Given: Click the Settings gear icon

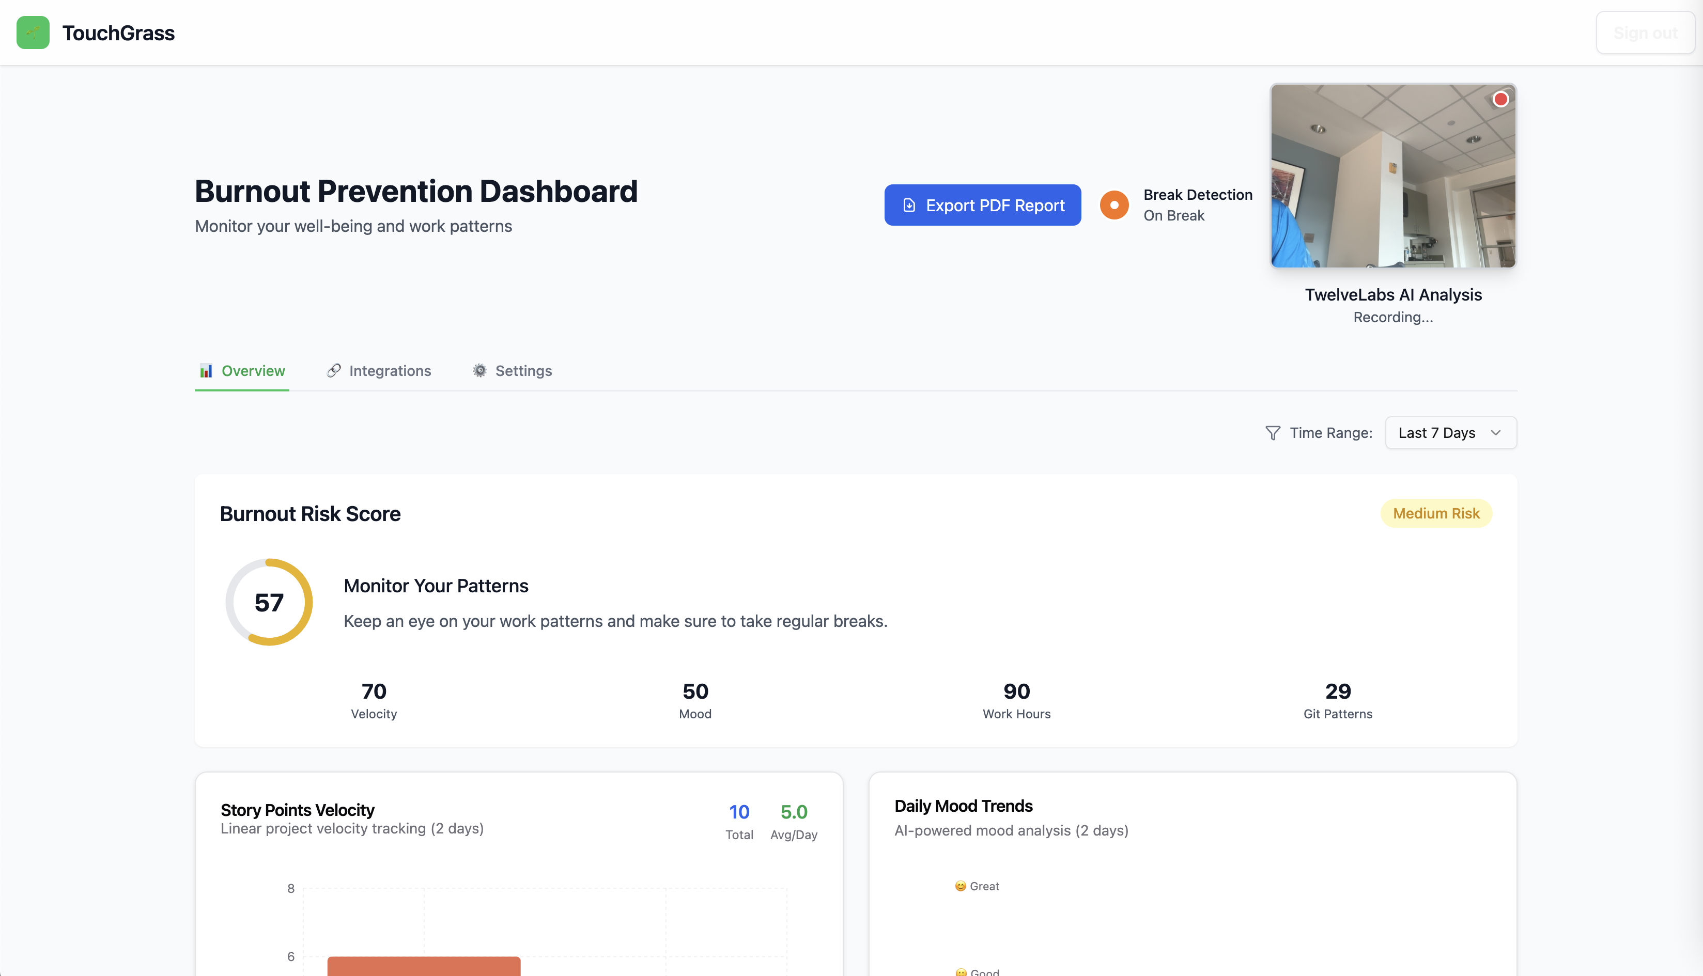Looking at the screenshot, I should click(479, 371).
